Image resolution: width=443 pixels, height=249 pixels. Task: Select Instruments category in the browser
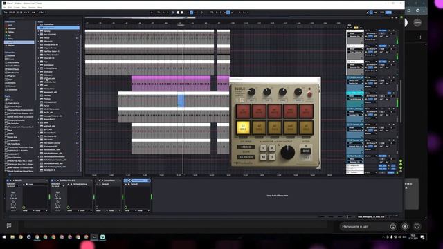pos(13,62)
